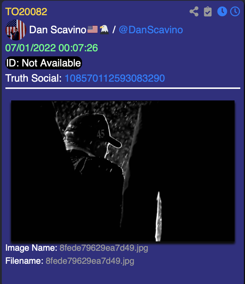Click the outlined clock icon
The height and width of the screenshot is (284, 245).
(235, 12)
